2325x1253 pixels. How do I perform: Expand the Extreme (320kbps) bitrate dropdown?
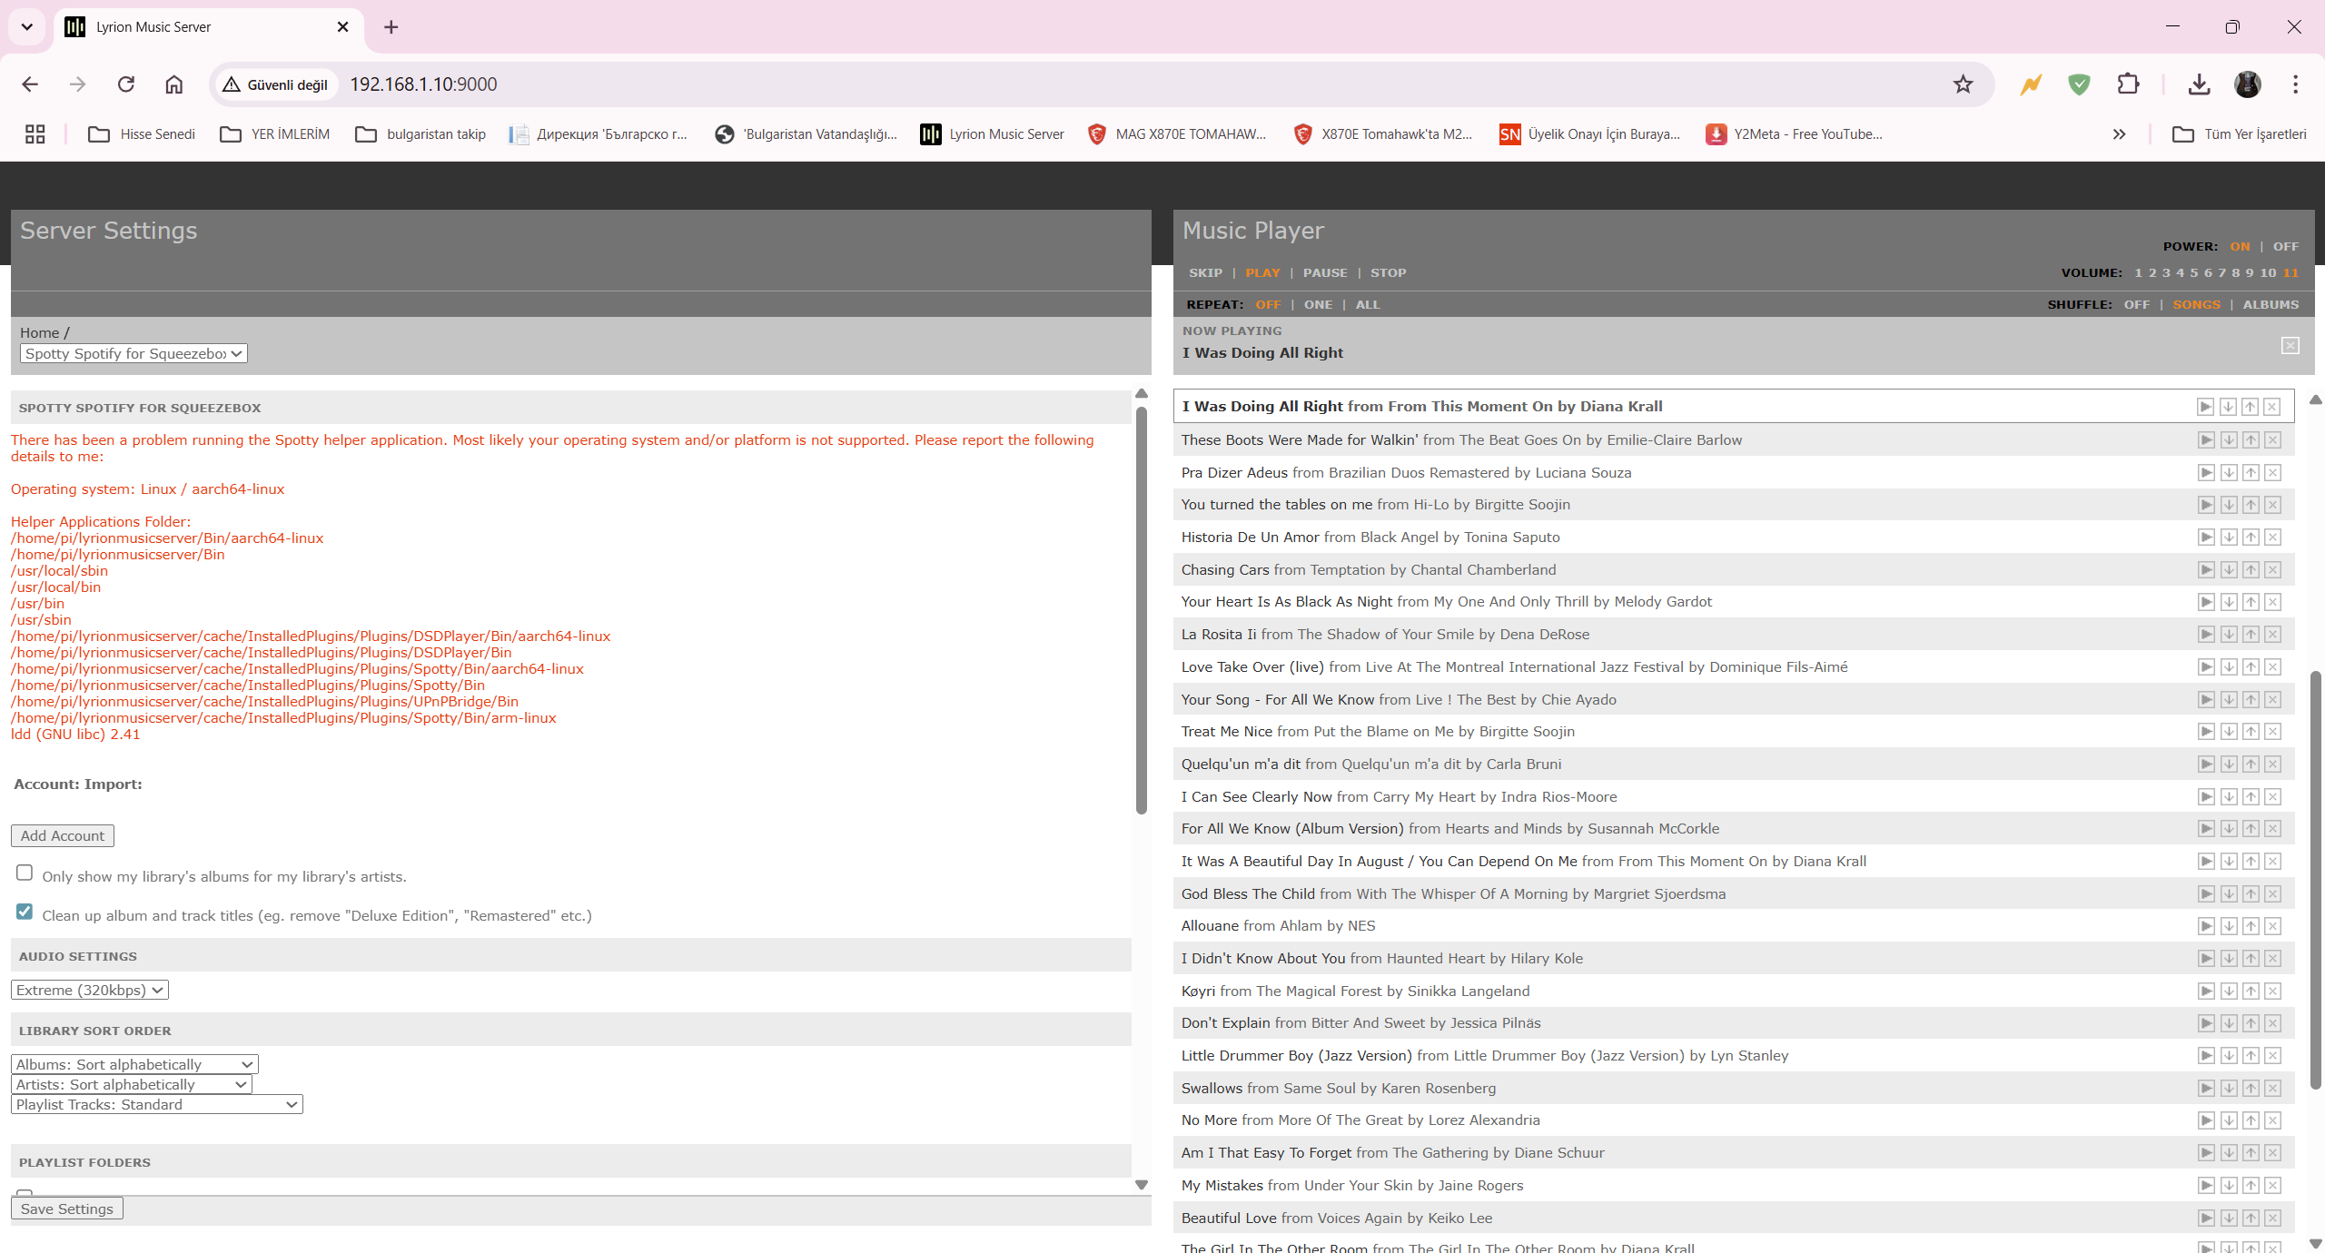90,990
